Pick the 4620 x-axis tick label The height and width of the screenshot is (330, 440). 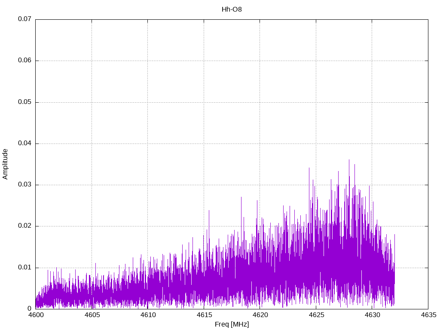point(260,315)
